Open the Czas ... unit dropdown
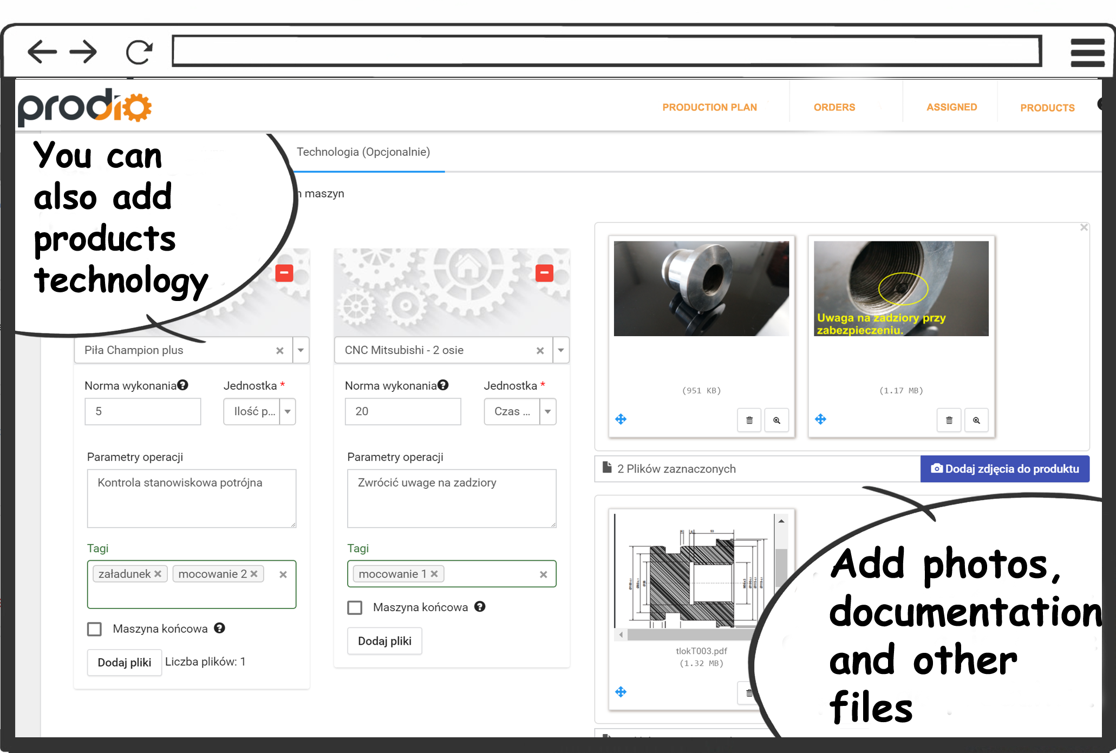1116x753 pixels. 520,411
